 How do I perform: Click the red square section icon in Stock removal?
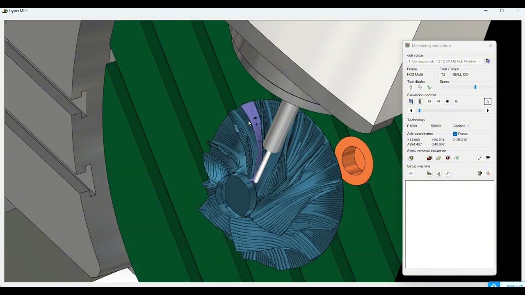(447, 158)
